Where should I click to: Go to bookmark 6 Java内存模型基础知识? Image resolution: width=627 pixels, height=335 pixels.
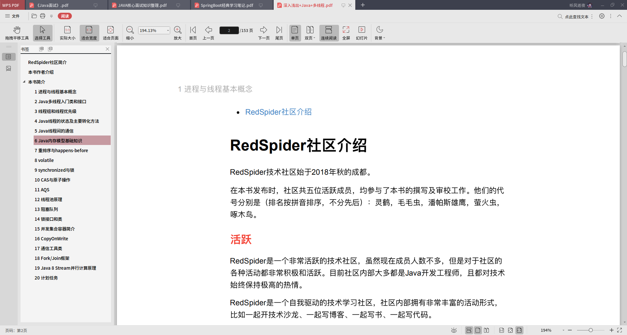pos(72,140)
